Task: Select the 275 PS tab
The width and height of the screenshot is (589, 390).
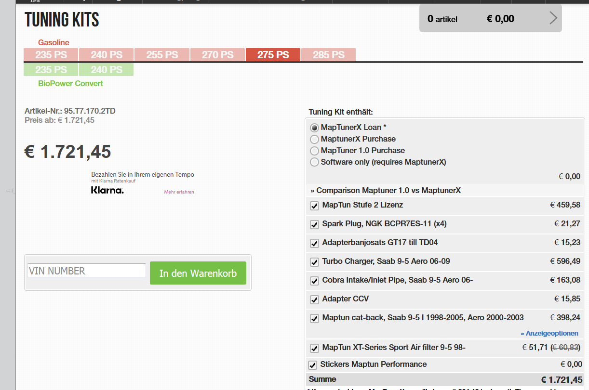Action: coord(273,55)
